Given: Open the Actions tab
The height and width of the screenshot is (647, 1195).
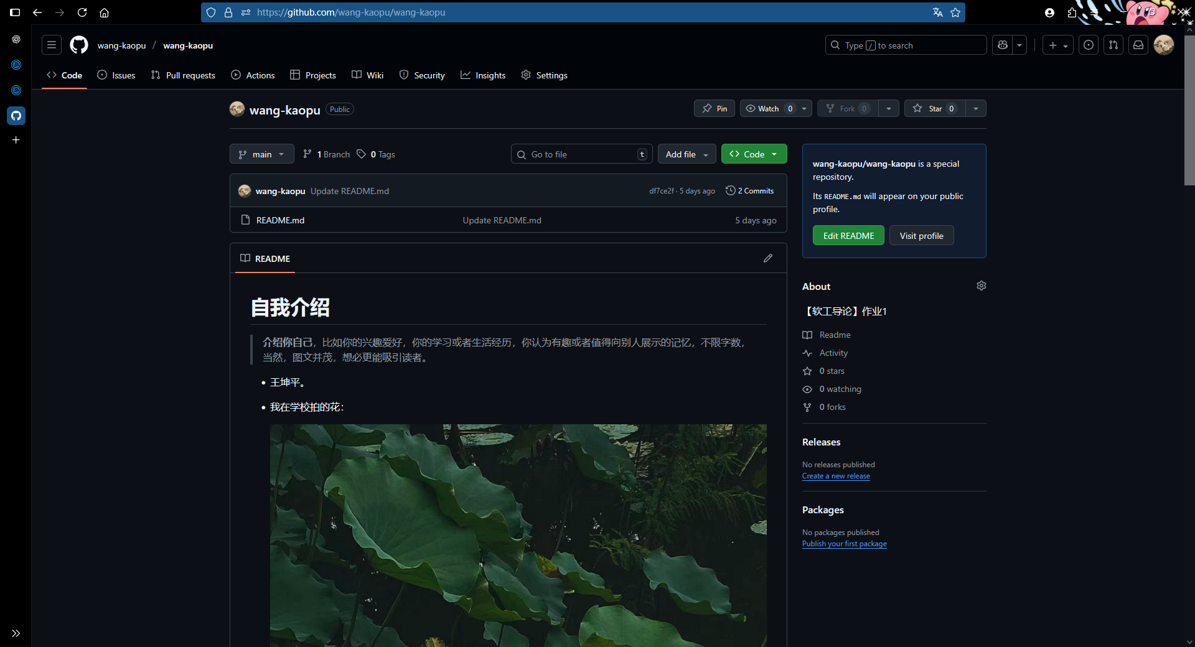Looking at the screenshot, I should pyautogui.click(x=253, y=75).
